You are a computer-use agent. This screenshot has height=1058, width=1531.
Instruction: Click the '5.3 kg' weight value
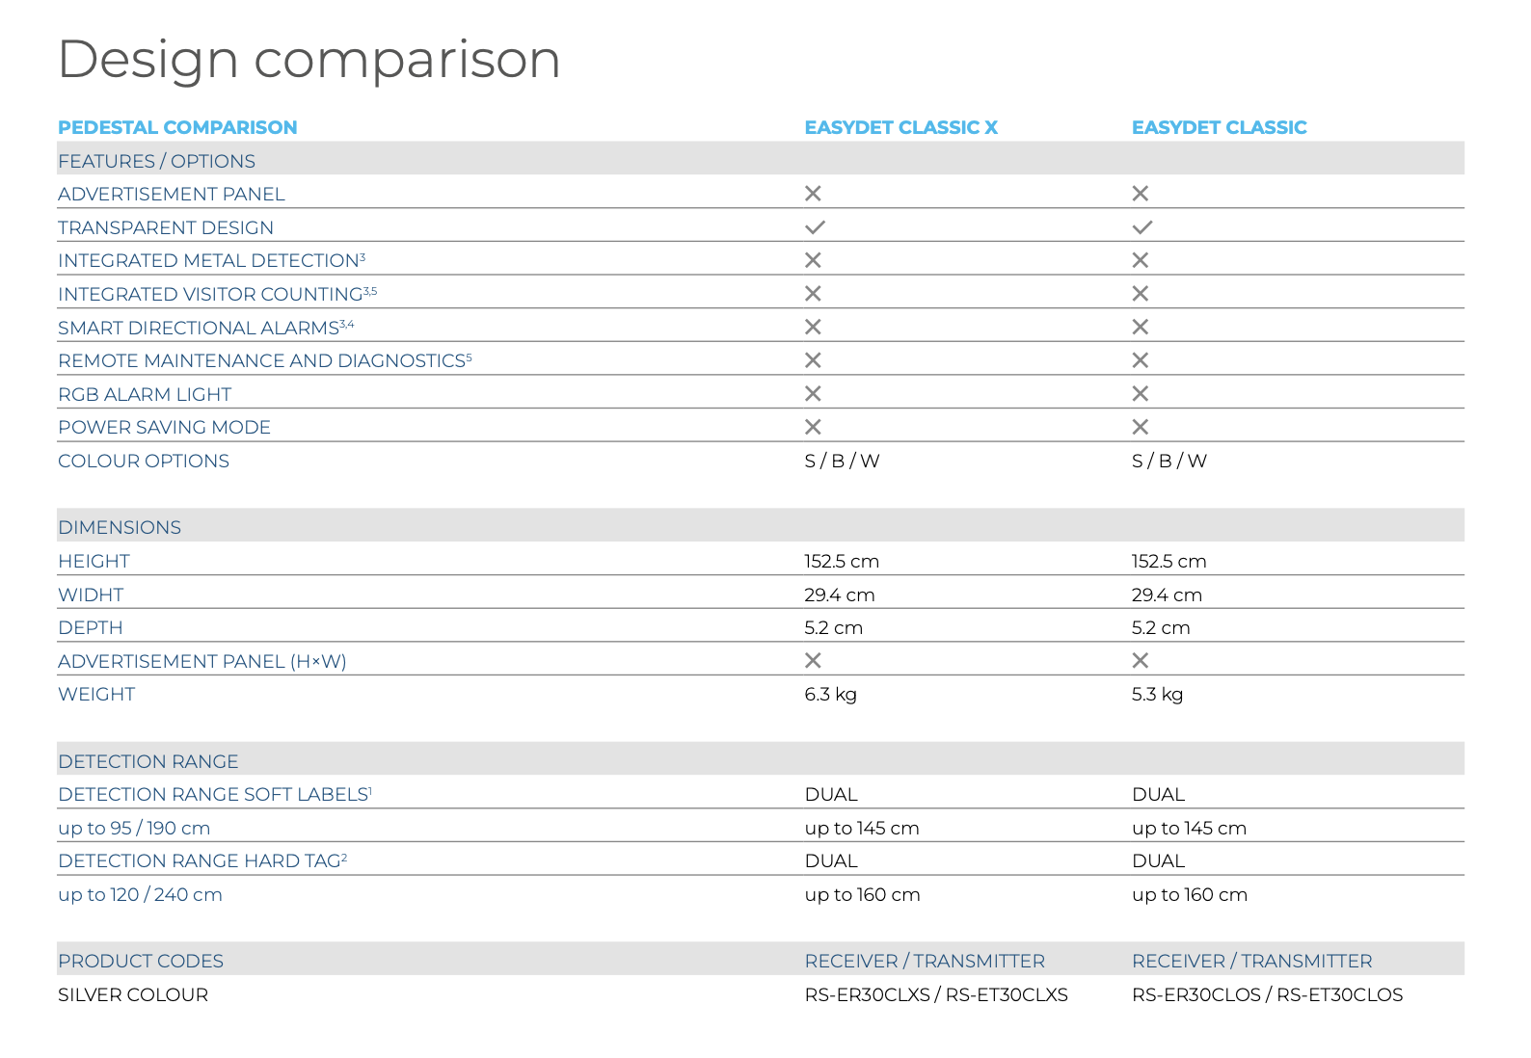1157,694
